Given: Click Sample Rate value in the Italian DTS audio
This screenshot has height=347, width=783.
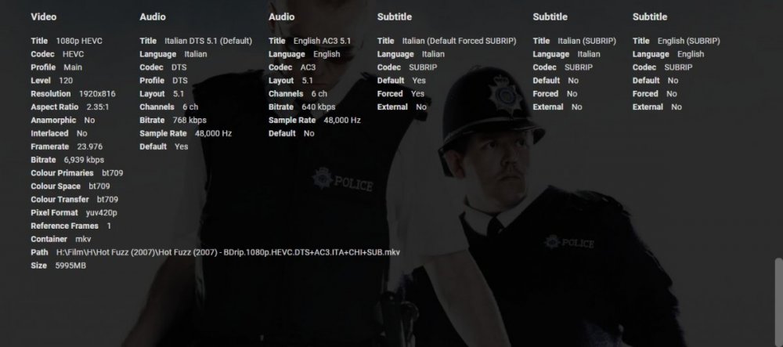Looking at the screenshot, I should (x=213, y=133).
